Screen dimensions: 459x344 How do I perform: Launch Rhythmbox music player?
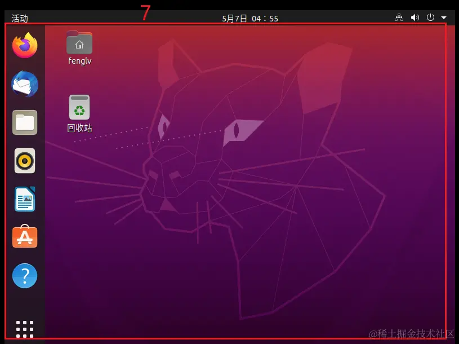pos(25,161)
